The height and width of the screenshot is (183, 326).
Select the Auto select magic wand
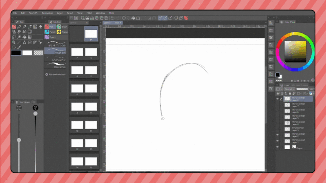[x=19, y=37]
